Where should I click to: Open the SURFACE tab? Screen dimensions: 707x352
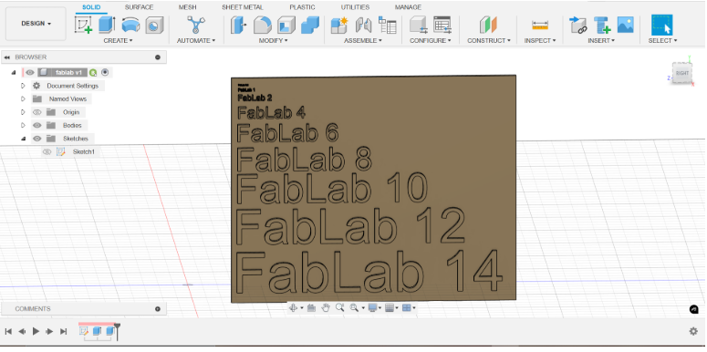tap(139, 7)
